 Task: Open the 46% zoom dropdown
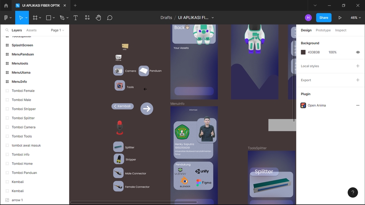tap(355, 18)
